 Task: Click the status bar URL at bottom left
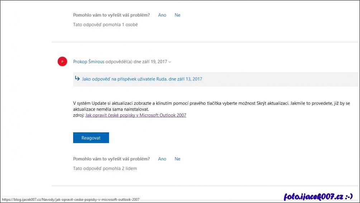(x=70, y=199)
